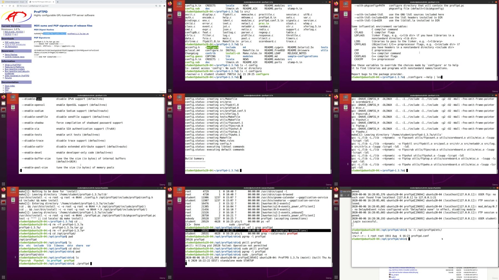This screenshot has width=499, height=280.
Task: Visit "Sites powered by ProFTPD" link
Action: point(17,76)
